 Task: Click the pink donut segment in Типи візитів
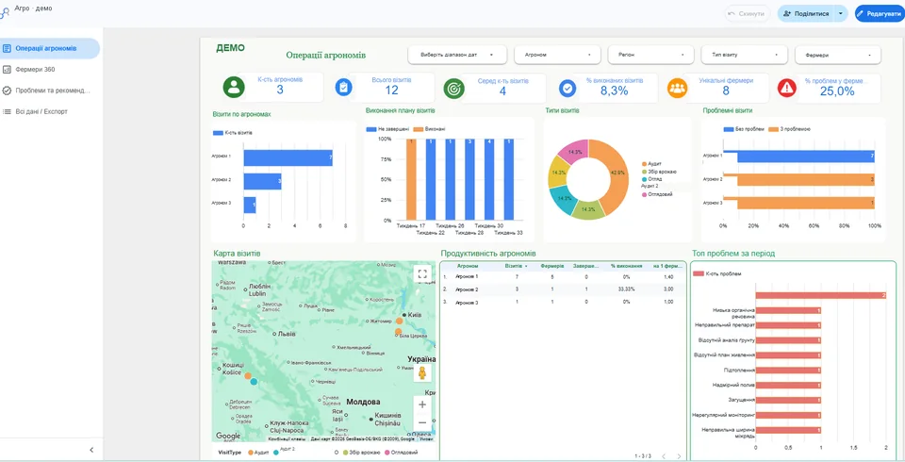pyautogui.click(x=575, y=152)
